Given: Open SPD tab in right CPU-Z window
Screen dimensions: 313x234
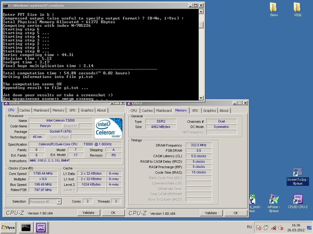Looking at the screenshot, I should click(195, 111).
